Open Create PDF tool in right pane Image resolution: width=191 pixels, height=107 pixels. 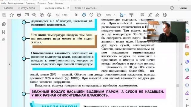[187, 46]
